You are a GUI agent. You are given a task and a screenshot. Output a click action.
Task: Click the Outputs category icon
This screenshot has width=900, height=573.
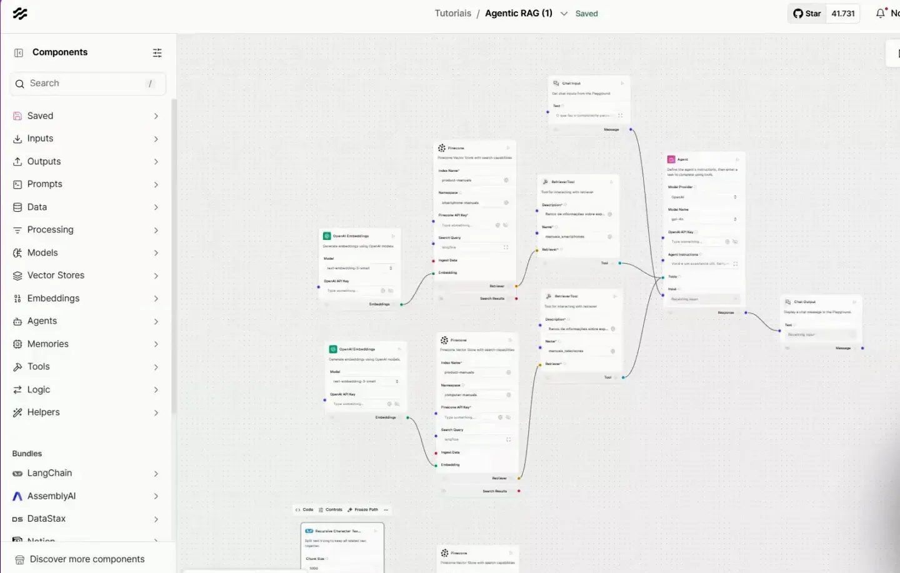coord(17,162)
